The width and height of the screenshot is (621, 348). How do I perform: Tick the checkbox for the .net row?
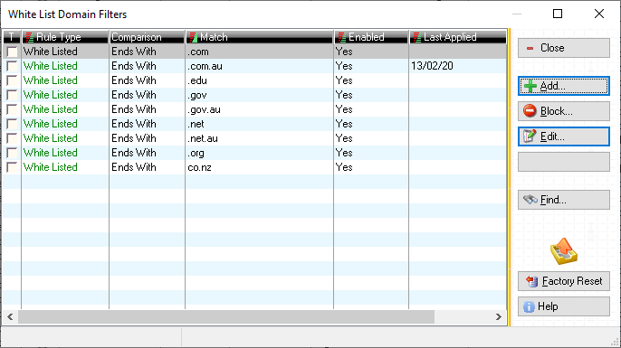point(13,124)
